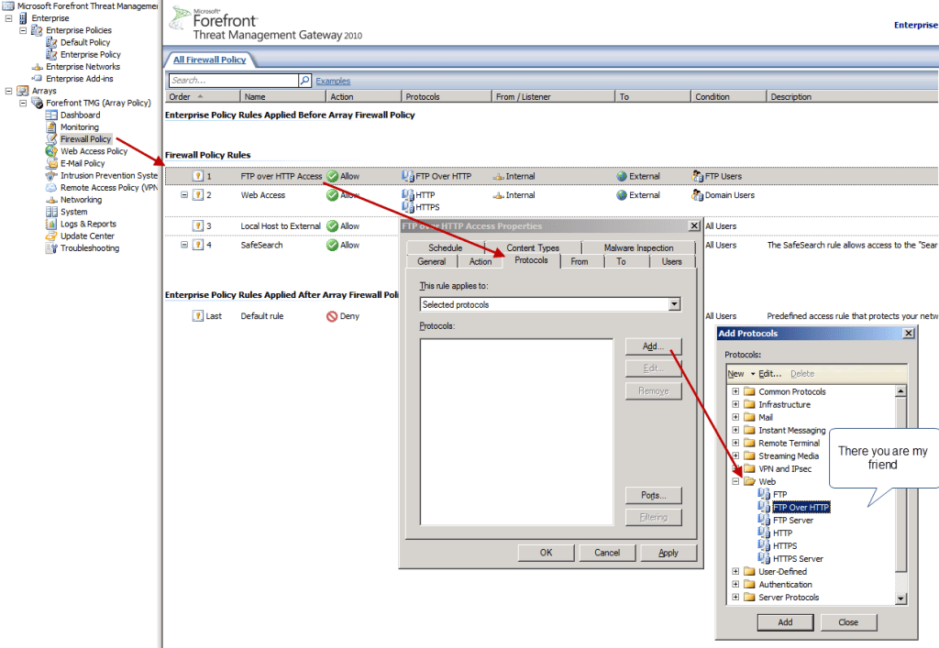
Task: Click the Condition column header
Action: pyautogui.click(x=728, y=97)
